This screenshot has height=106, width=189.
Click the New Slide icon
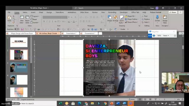(x=22, y=17)
